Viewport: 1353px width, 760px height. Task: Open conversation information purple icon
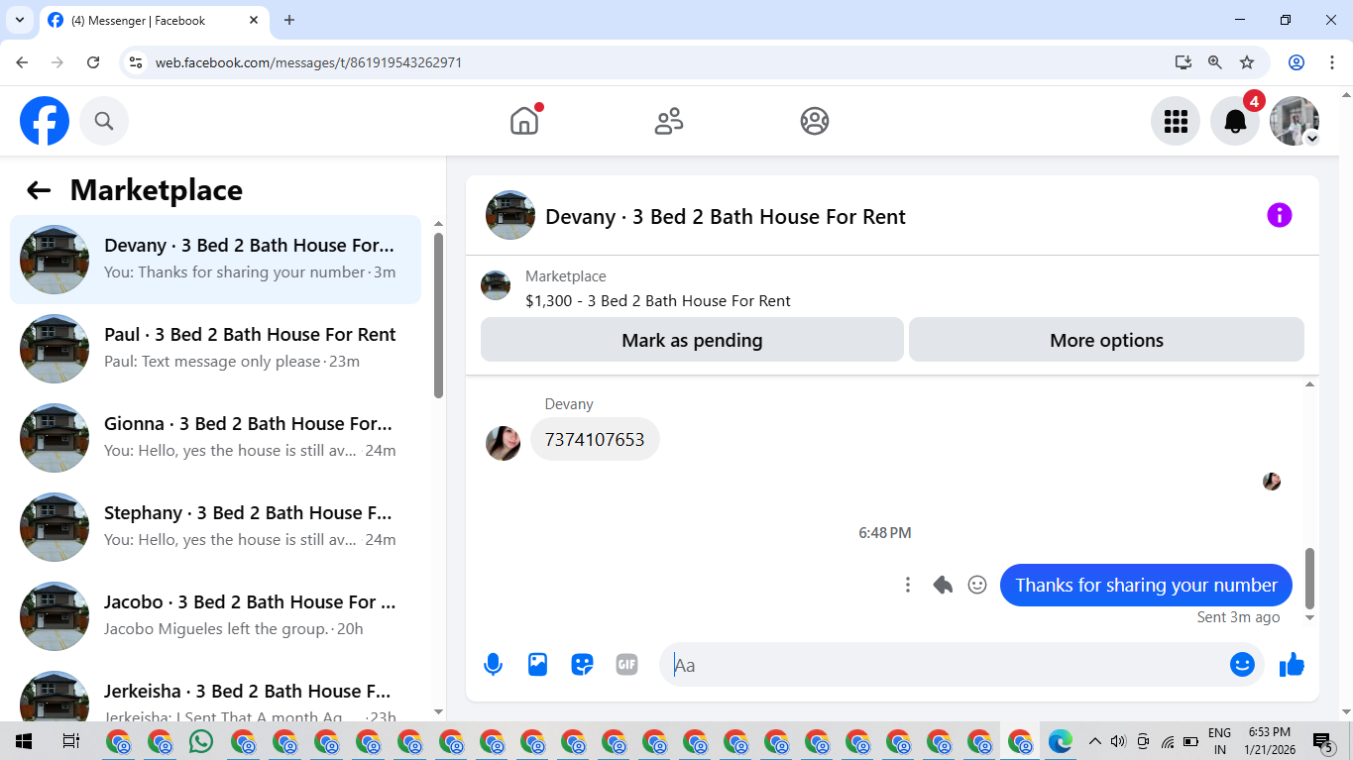(x=1280, y=215)
